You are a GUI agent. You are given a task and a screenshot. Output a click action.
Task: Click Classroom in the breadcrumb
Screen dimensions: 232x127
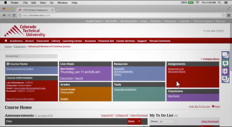(x=20, y=46)
